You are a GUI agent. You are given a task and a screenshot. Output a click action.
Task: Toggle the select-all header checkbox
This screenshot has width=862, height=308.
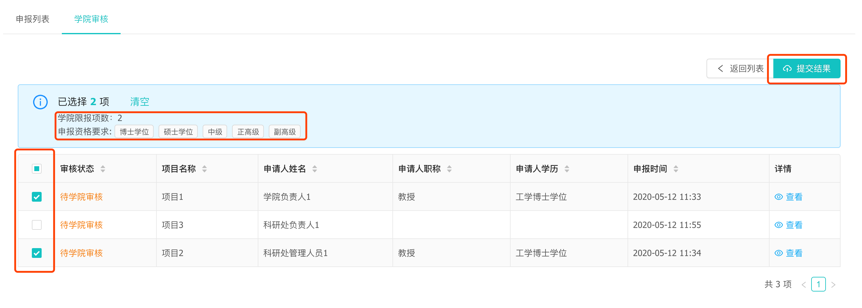coord(37,169)
